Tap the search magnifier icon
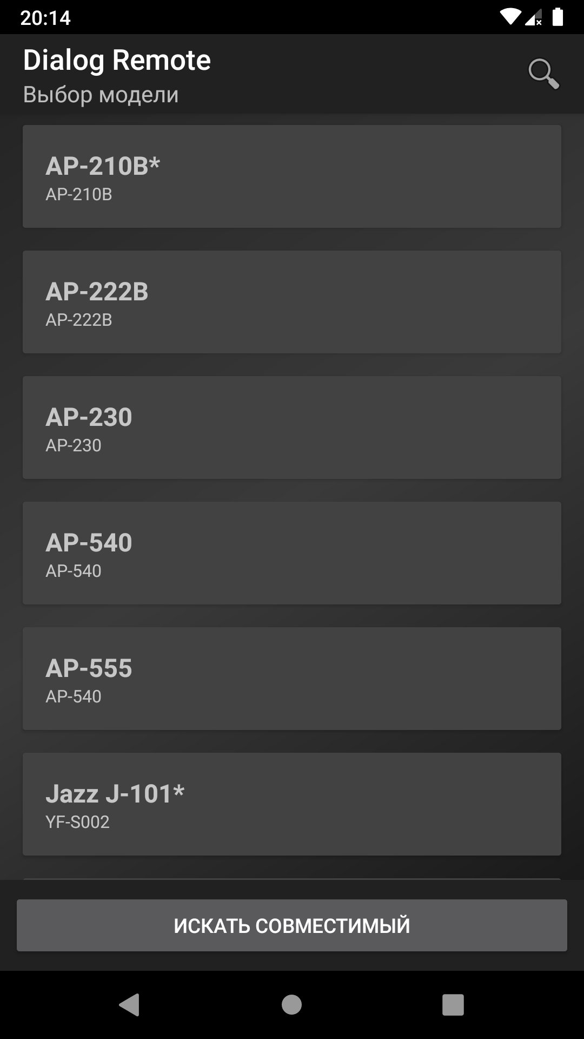Screen dimensions: 584x1039 pos(543,74)
